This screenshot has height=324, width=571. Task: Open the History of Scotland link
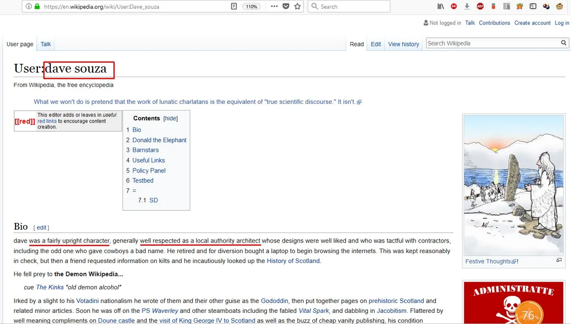point(293,261)
